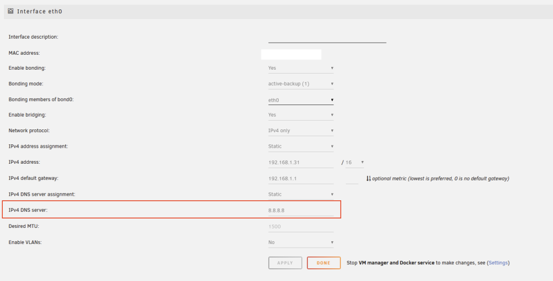Open the subnet mask 16 dropdown
553x281 pixels.
pos(355,162)
